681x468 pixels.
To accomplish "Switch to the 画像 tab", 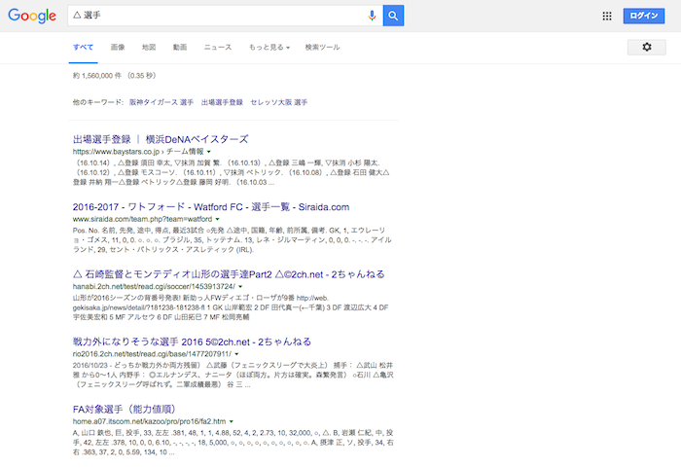I will (x=118, y=47).
